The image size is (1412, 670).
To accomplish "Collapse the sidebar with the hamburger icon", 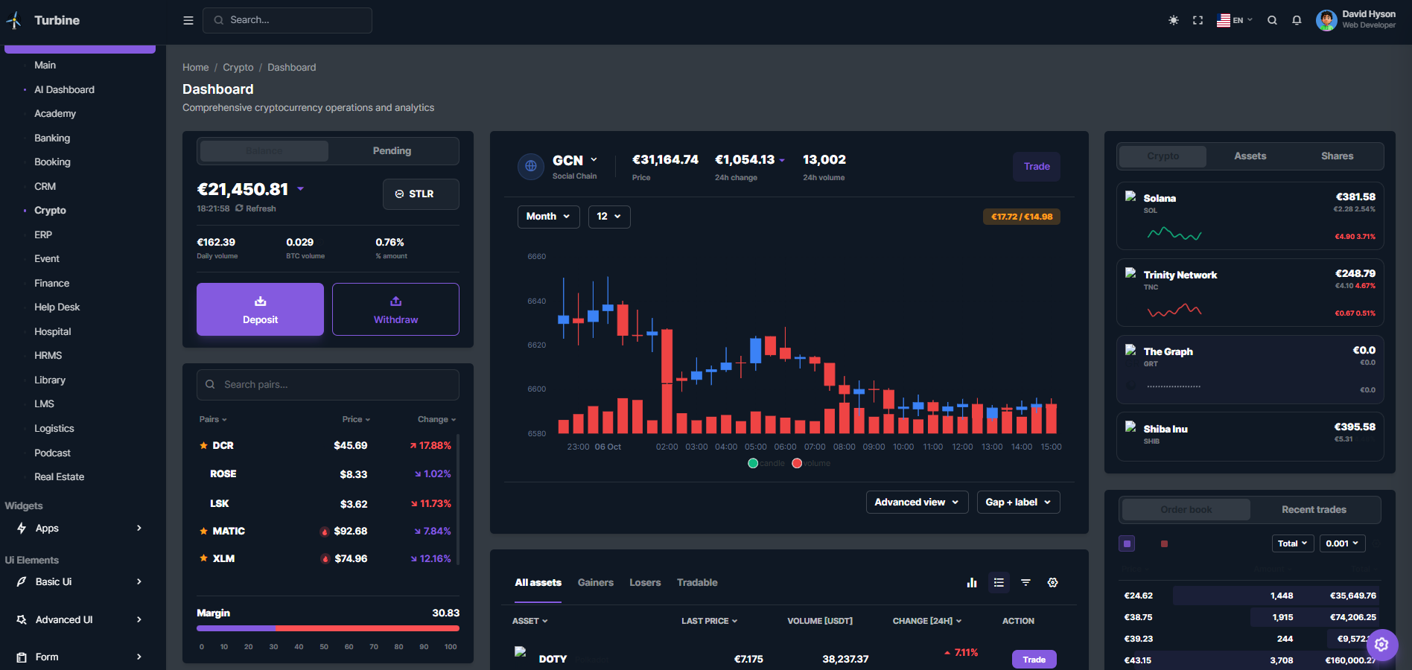I will point(188,20).
